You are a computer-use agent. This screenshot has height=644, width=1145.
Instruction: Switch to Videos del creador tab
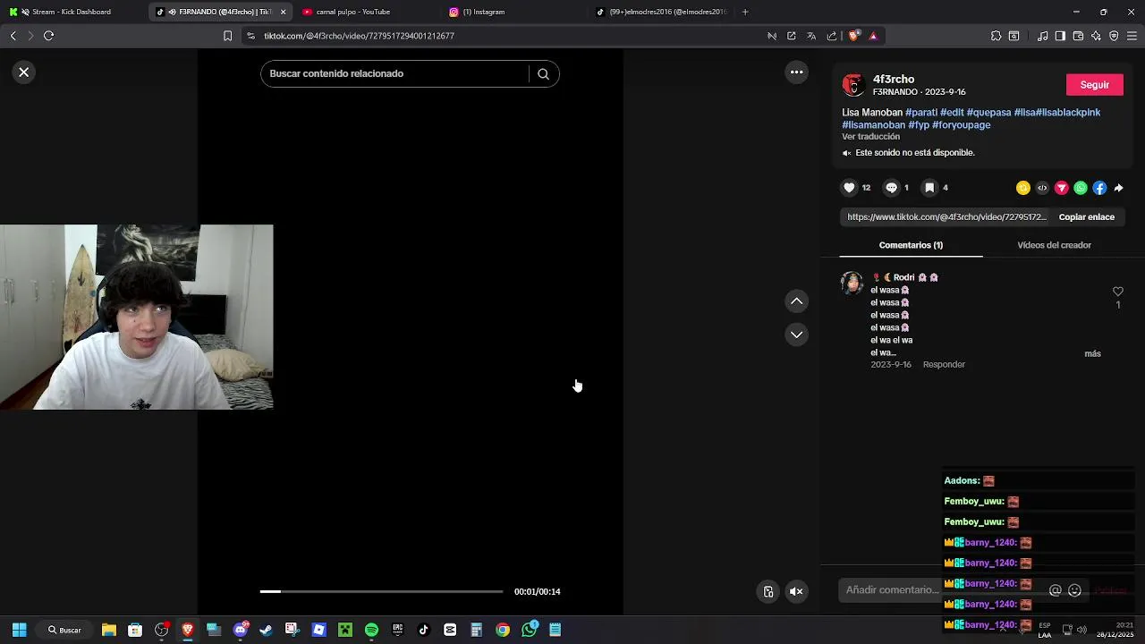[1054, 245]
